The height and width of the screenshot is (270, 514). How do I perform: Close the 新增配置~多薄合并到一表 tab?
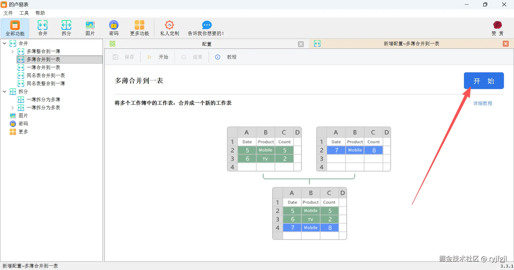tap(506, 44)
